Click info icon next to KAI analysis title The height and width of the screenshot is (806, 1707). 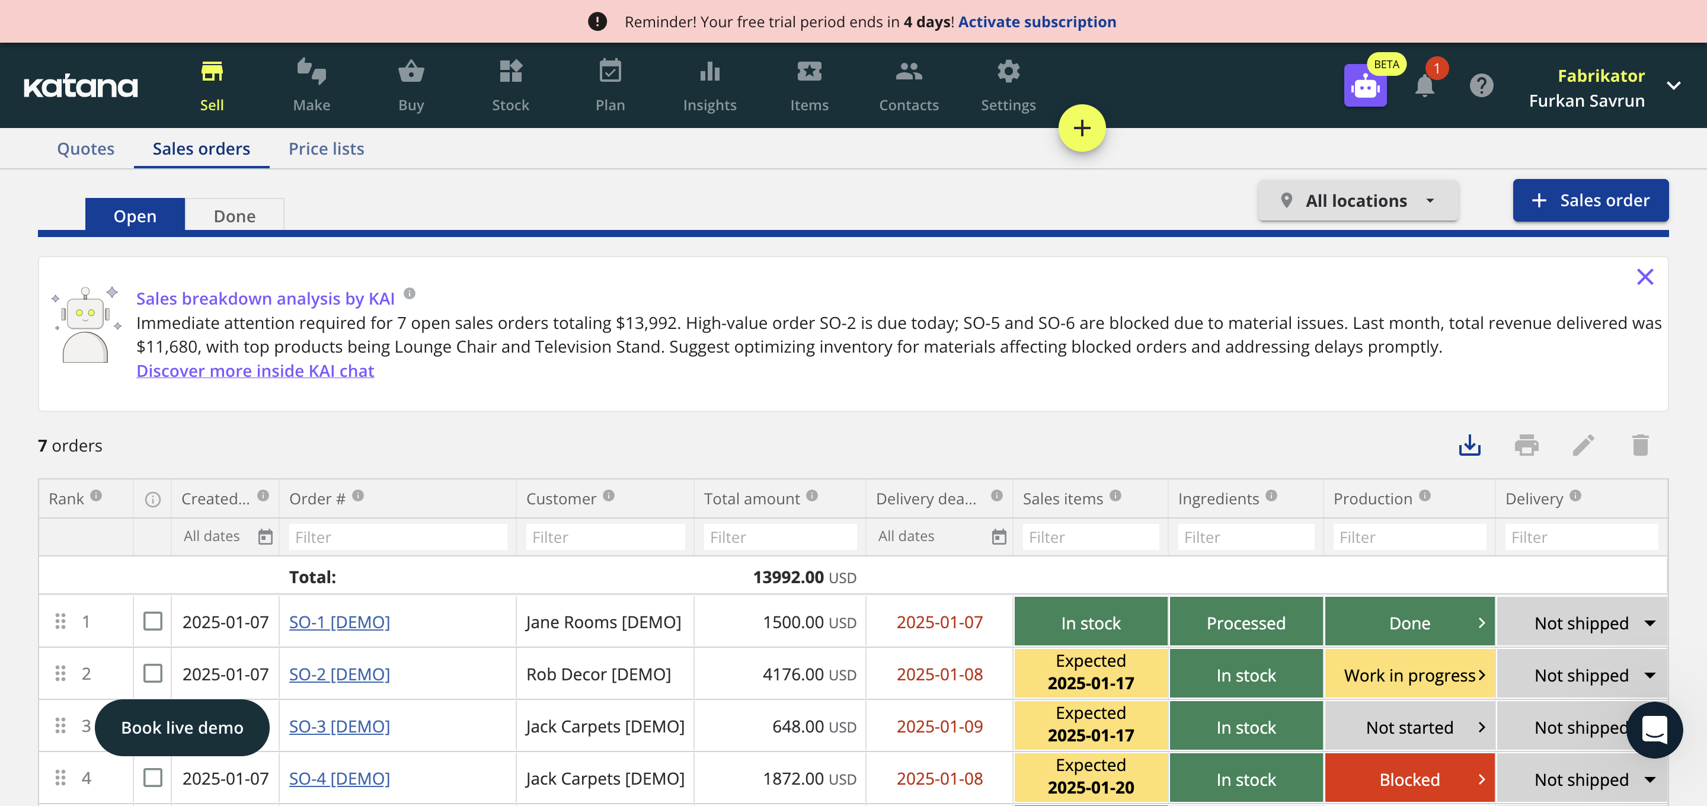[x=410, y=293]
